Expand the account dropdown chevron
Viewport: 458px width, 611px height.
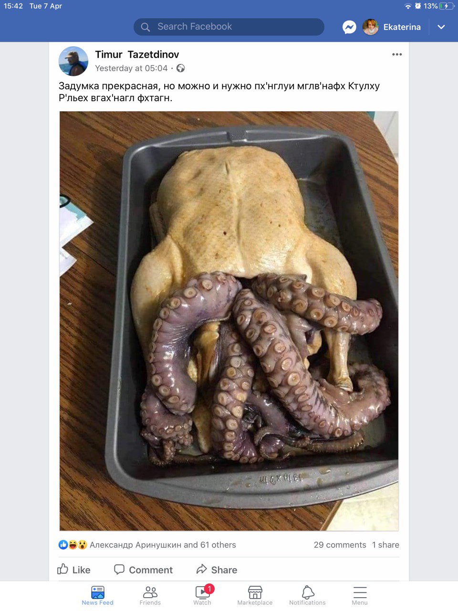pos(441,27)
